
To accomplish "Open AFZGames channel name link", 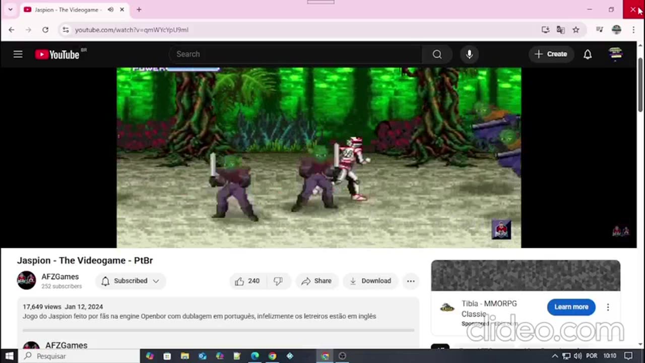I will [60, 277].
